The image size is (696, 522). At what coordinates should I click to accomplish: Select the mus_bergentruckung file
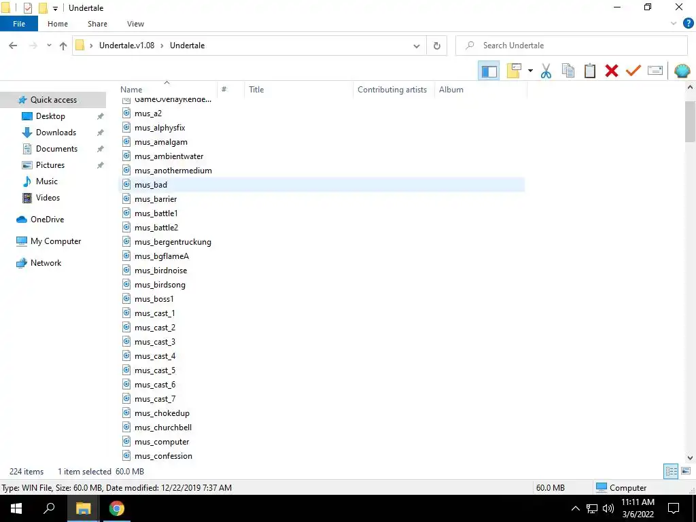pos(173,242)
